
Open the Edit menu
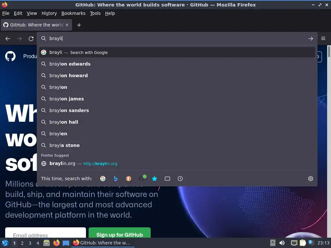pos(18,13)
